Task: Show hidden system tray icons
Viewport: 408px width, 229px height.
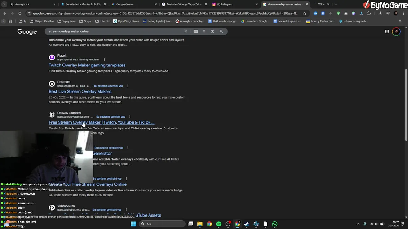Action: tap(358, 224)
